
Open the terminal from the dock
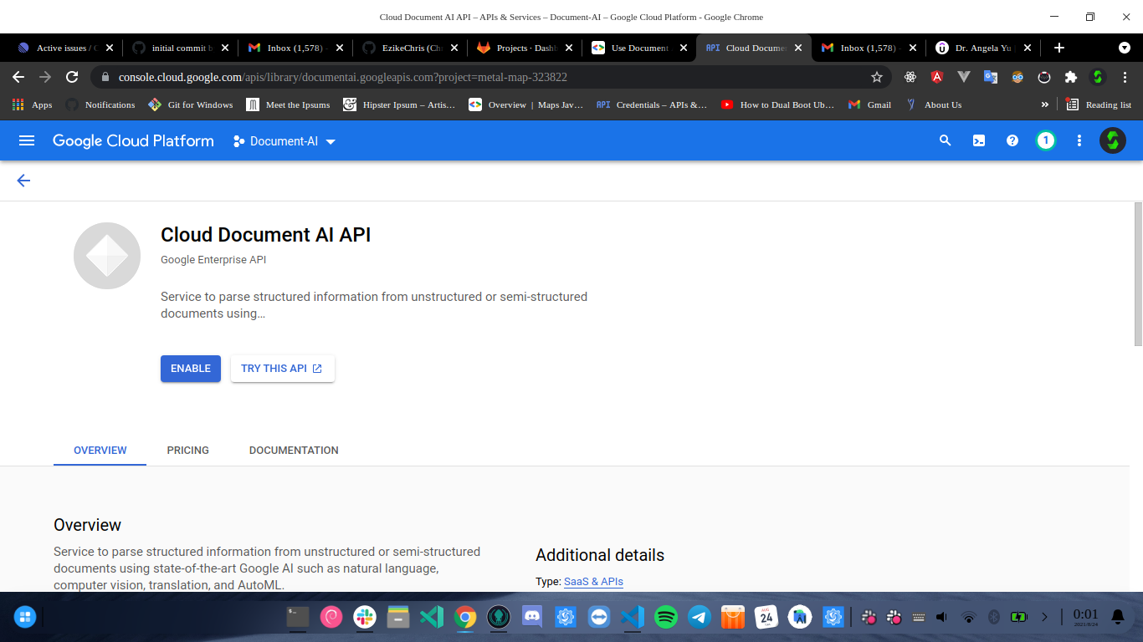[298, 618]
